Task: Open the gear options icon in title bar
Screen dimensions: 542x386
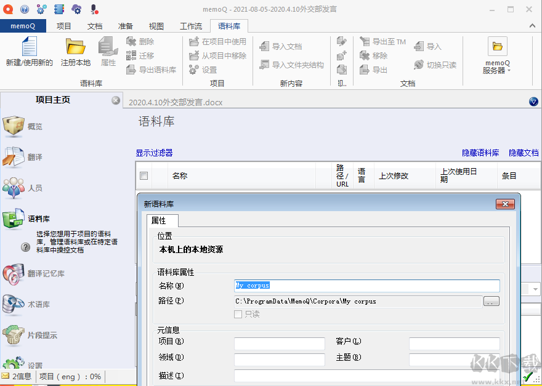Action: (x=41, y=9)
